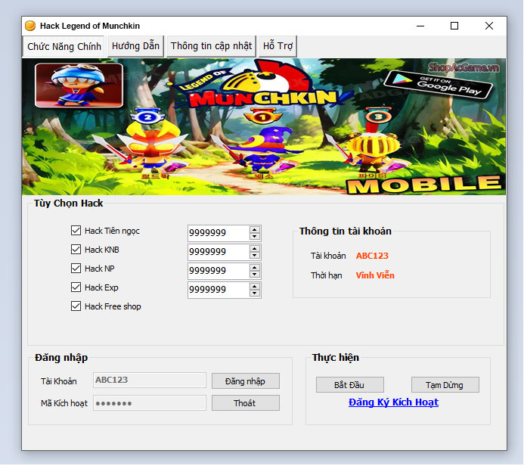Image resolution: width=524 pixels, height=466 pixels.
Task: Decrease the Hack KNB value with down arrow
Action: (x=255, y=256)
